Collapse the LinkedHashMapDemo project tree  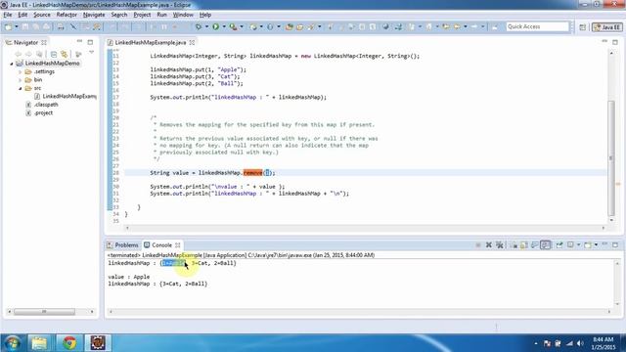coord(12,64)
